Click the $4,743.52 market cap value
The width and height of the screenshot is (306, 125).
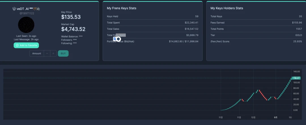[73, 29]
